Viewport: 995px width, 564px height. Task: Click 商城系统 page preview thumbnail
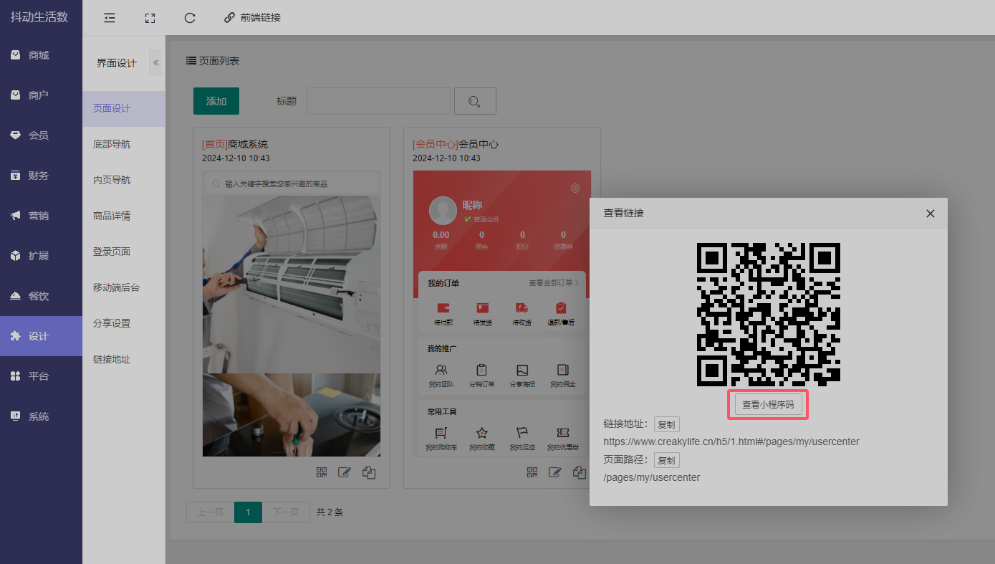[x=292, y=313]
